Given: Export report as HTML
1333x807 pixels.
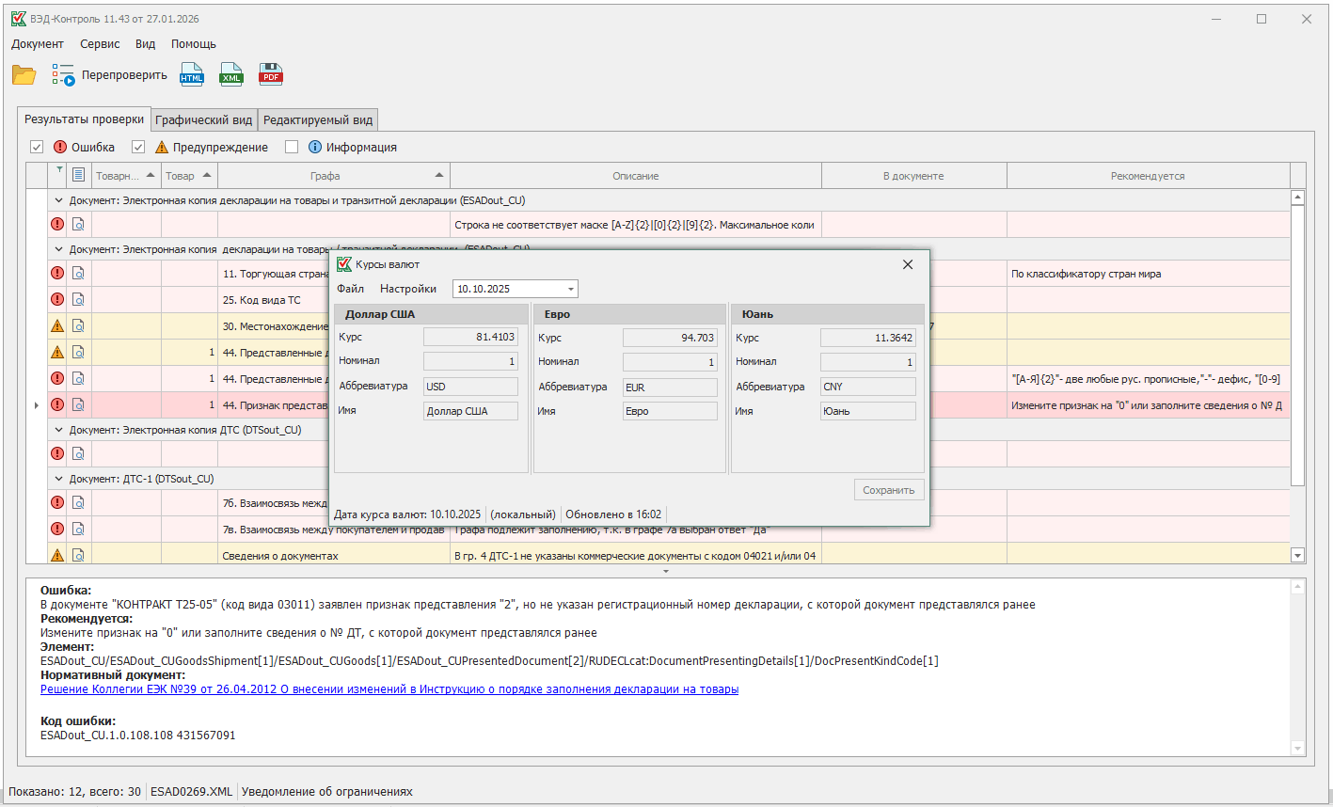Looking at the screenshot, I should 192,75.
